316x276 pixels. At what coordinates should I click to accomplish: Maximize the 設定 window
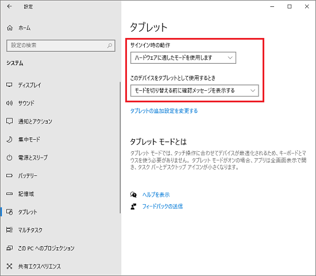(x=290, y=7)
